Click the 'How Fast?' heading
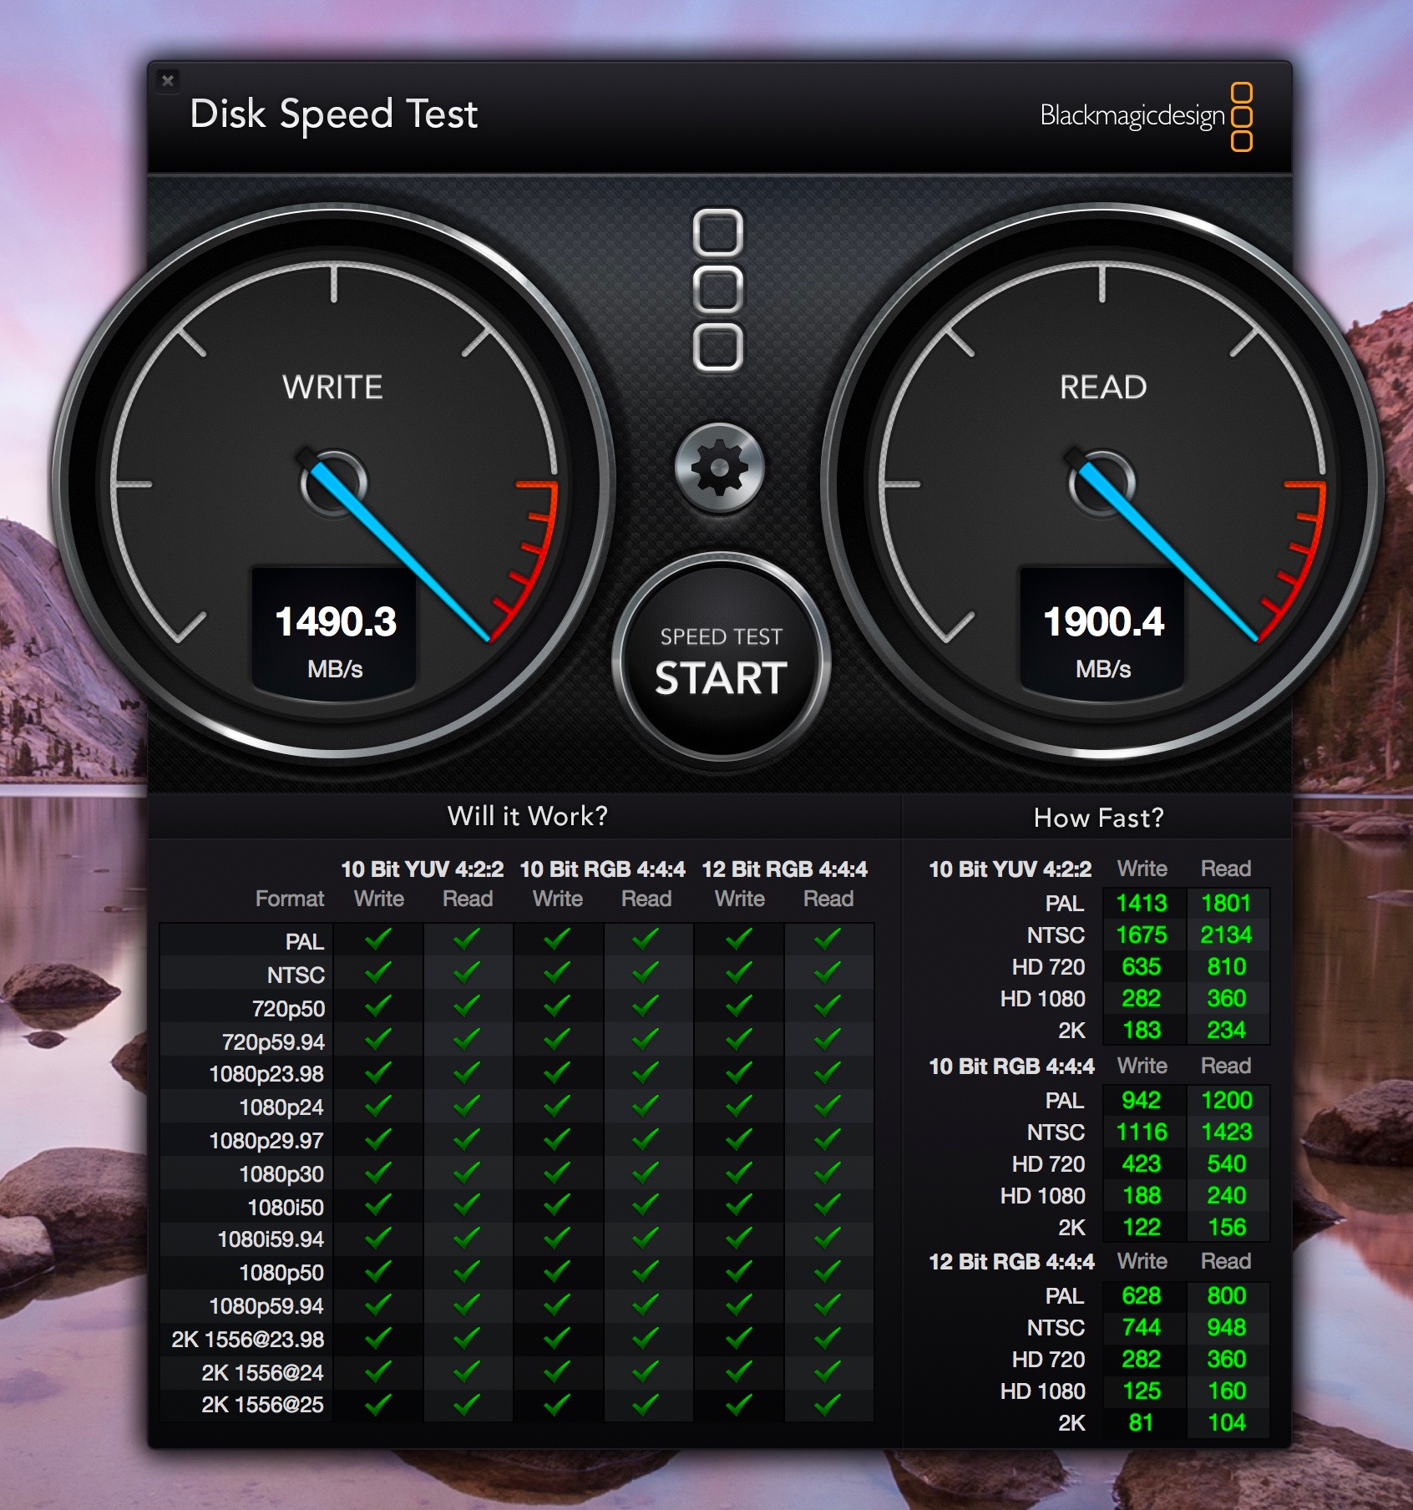 point(1098,818)
